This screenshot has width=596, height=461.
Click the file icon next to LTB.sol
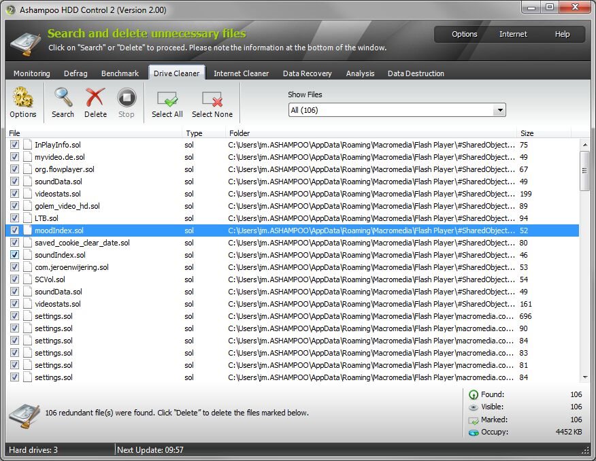[x=27, y=218]
